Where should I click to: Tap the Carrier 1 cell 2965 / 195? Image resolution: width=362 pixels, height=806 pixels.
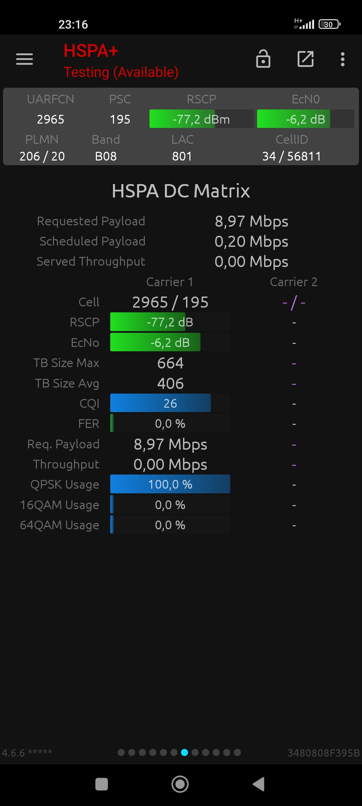point(170,302)
